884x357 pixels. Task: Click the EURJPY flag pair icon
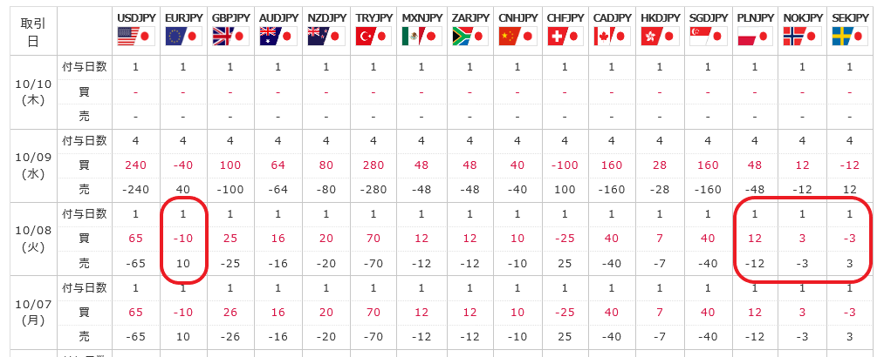[183, 37]
